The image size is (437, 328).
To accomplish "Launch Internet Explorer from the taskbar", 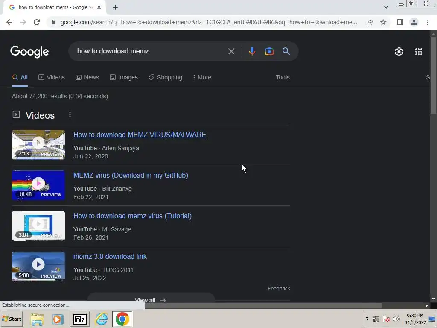I will tap(101, 319).
